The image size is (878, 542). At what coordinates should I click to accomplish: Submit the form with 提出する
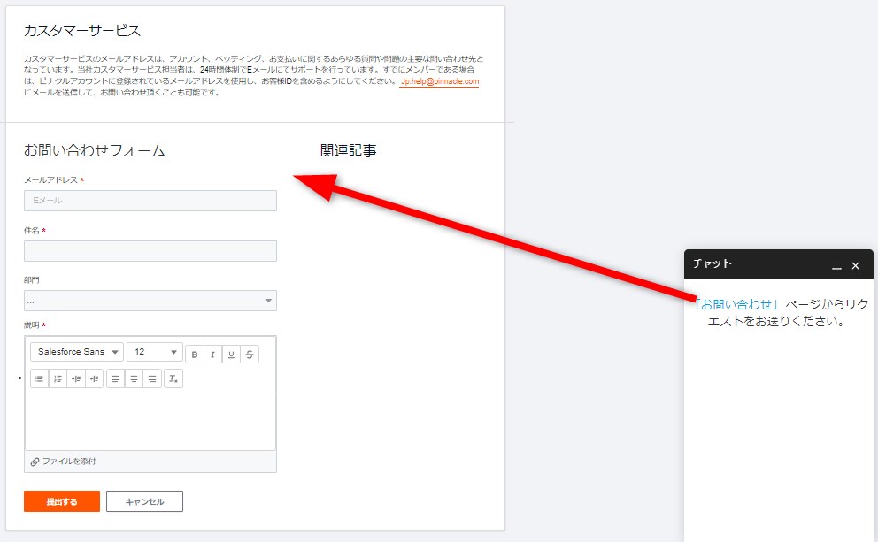[x=62, y=501]
